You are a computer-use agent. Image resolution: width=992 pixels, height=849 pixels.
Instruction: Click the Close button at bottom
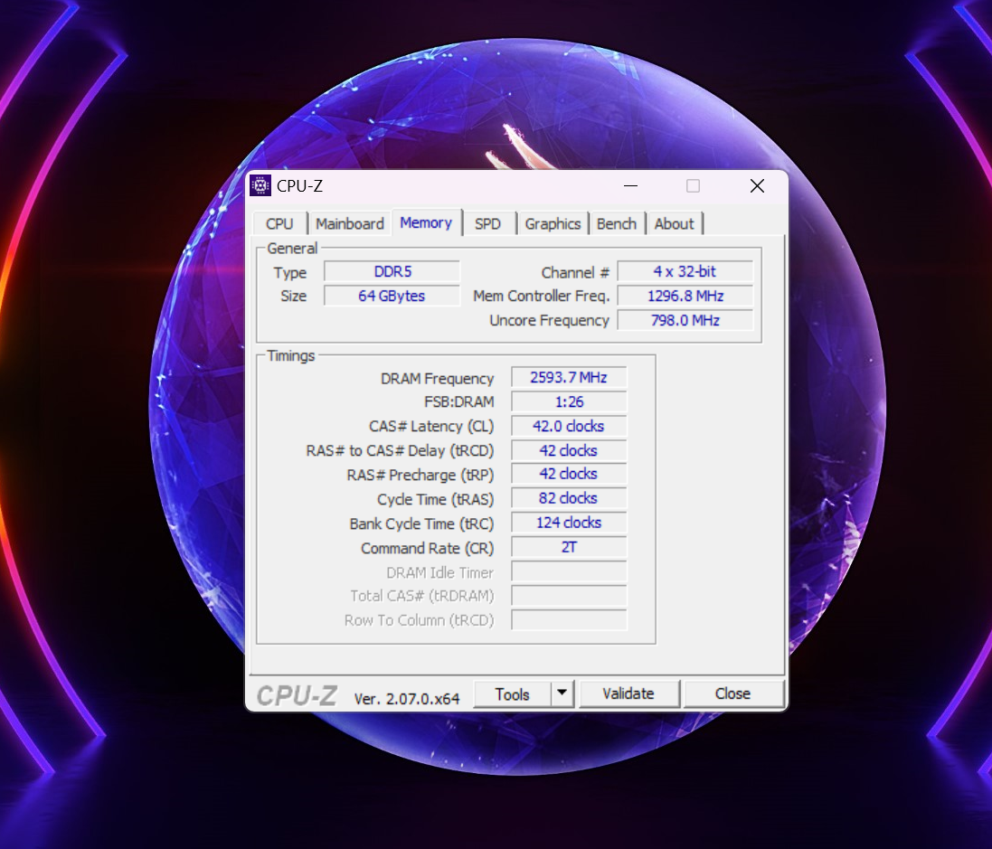click(x=733, y=694)
